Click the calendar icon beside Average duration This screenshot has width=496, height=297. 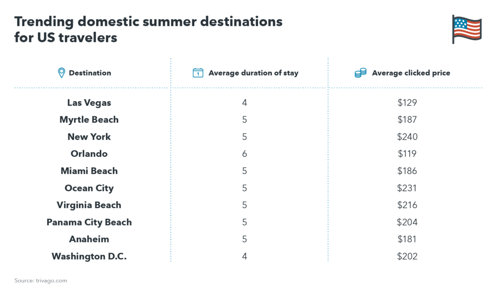pyautogui.click(x=198, y=73)
